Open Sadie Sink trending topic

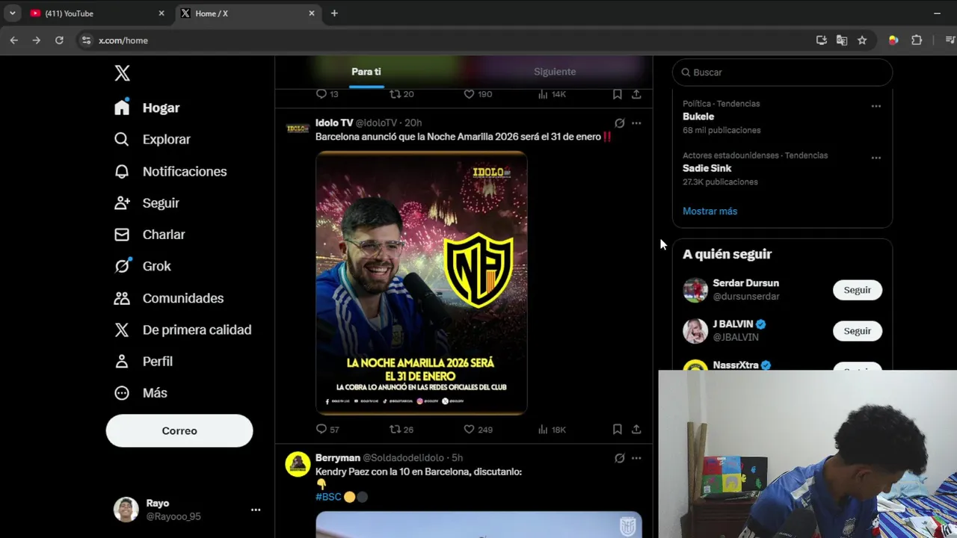click(x=707, y=168)
